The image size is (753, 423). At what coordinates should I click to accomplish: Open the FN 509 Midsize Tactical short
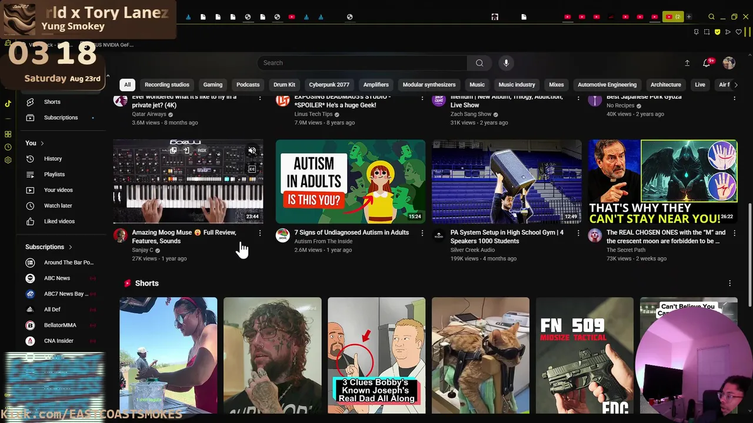584,355
